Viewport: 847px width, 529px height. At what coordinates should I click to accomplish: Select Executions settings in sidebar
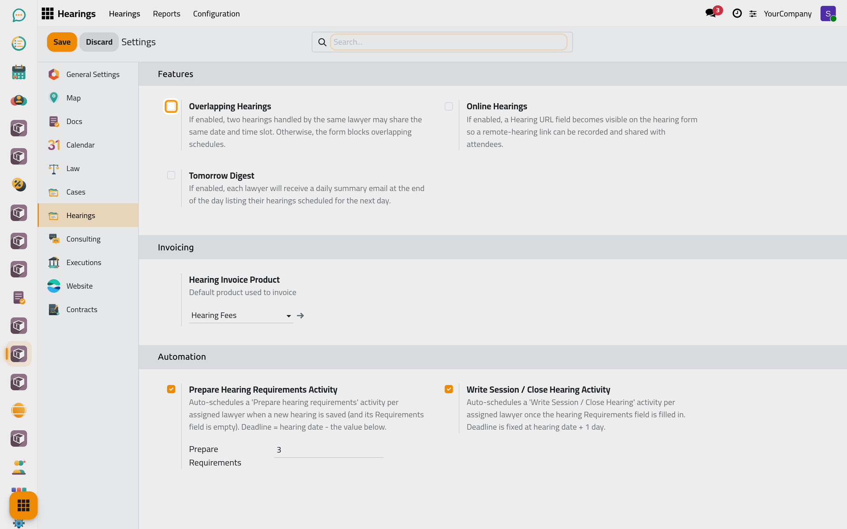88,262
